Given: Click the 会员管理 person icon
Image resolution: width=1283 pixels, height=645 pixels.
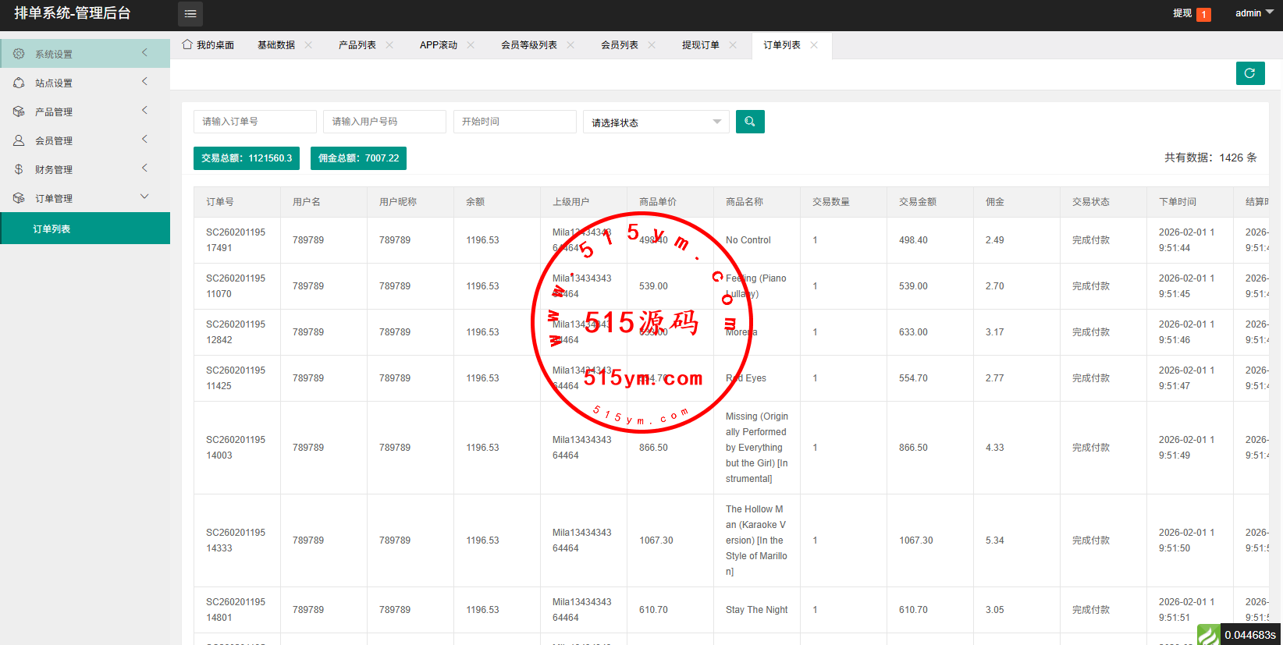Looking at the screenshot, I should (x=19, y=140).
